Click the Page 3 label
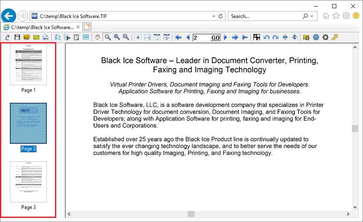The width and height of the screenshot is (363, 222). point(28,207)
